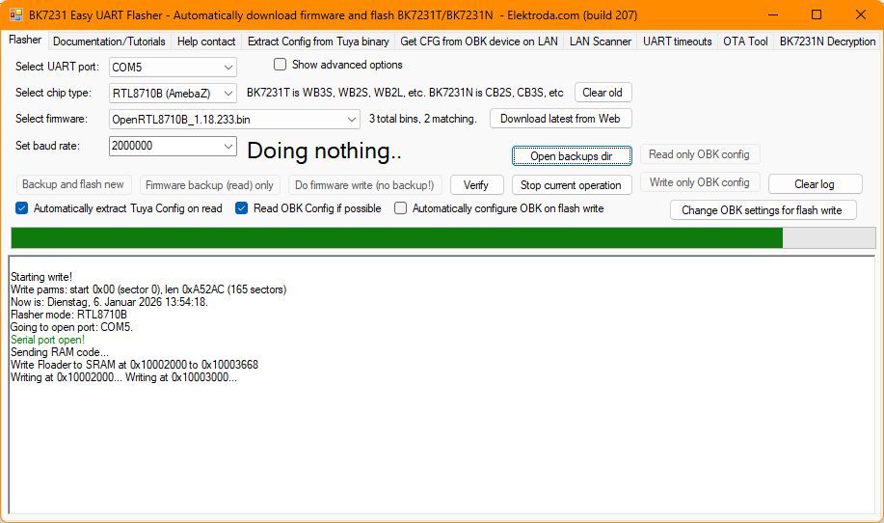
Task: Click Change OBK settings for flash write
Action: tap(763, 210)
